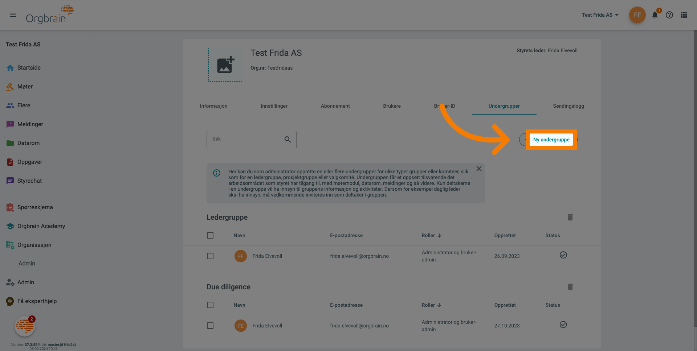697x351 pixels.
Task: Sort Ledergruppe by Roller
Action: click(x=431, y=236)
